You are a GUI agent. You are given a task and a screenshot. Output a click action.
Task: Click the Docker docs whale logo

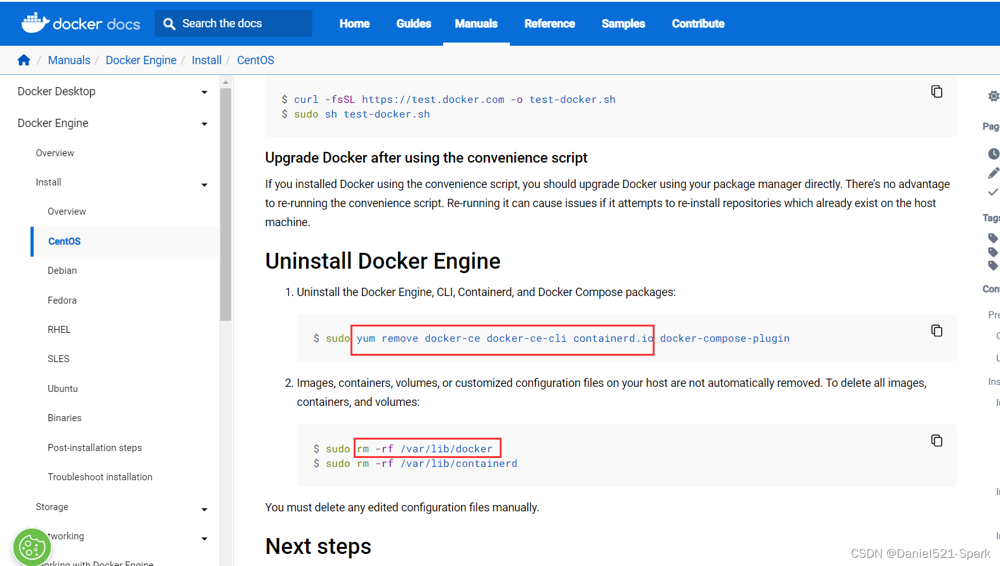pyautogui.click(x=81, y=23)
